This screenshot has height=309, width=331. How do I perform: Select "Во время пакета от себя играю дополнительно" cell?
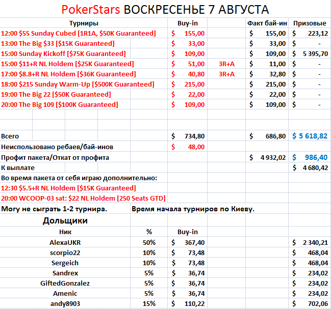[x=79, y=178]
